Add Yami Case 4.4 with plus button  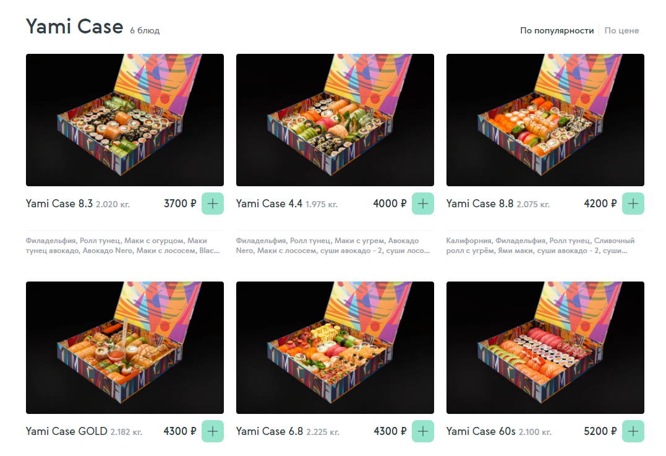coord(422,204)
